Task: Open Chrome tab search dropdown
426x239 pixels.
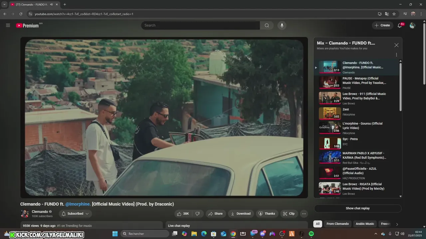Action: pyautogui.click(x=4, y=5)
